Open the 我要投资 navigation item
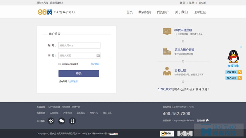 click(x=145, y=12)
